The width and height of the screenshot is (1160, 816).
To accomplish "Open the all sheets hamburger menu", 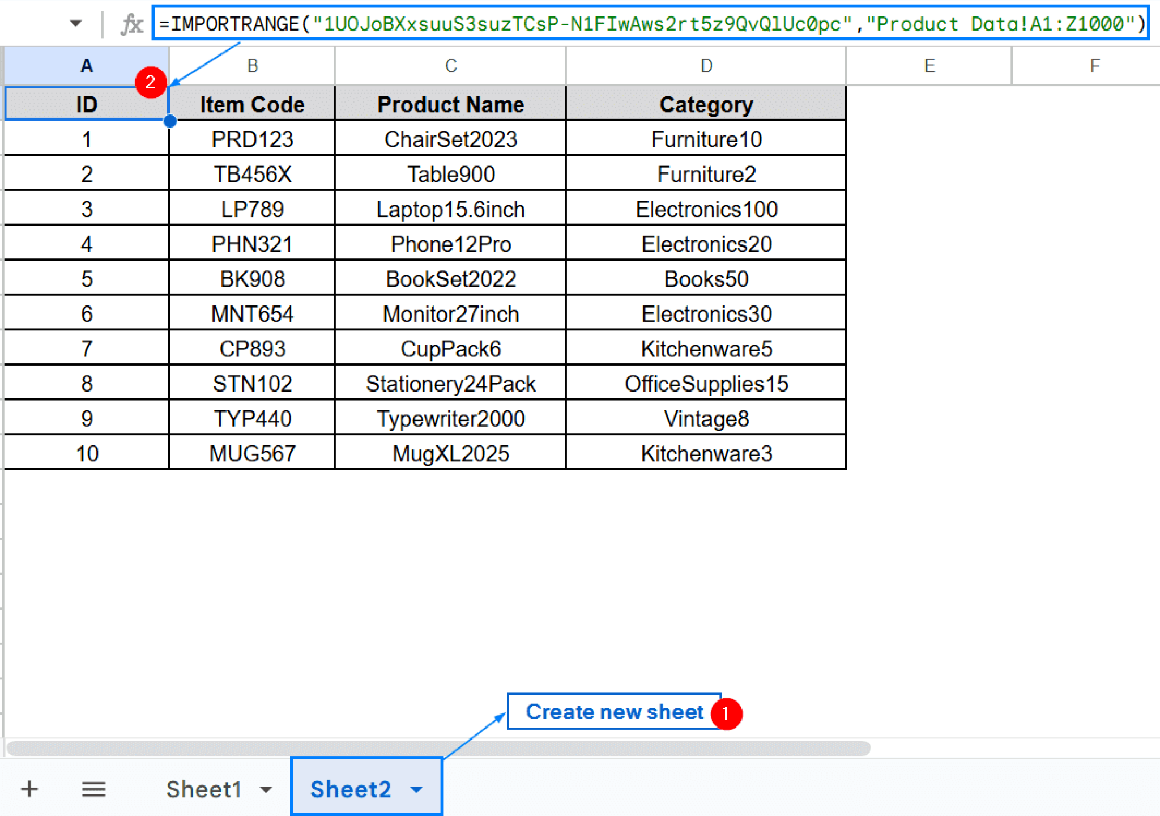I will point(93,788).
